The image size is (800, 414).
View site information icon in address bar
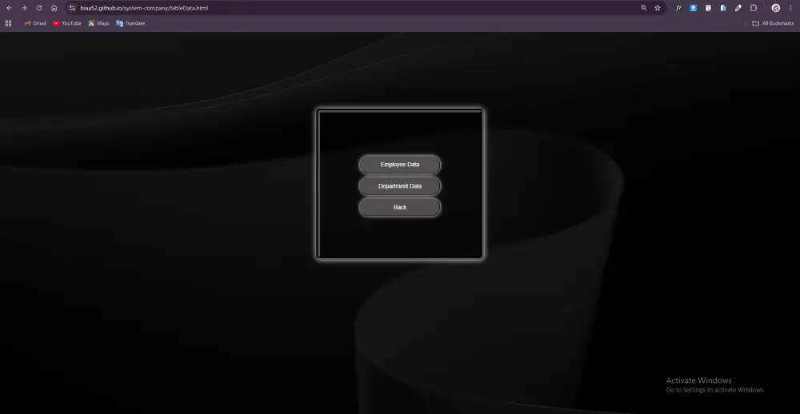coord(72,8)
